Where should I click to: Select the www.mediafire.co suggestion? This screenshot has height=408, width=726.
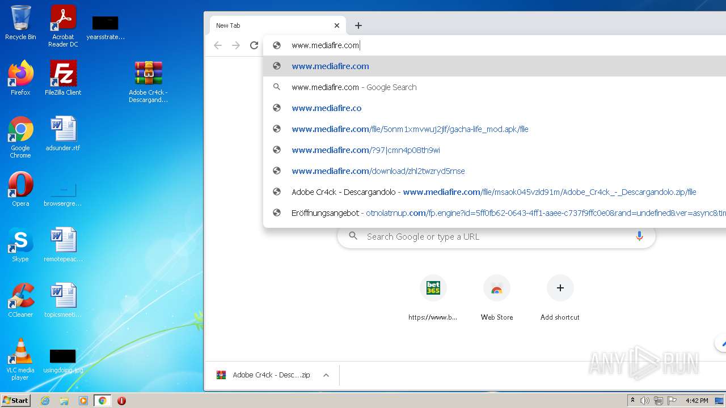[495, 108]
